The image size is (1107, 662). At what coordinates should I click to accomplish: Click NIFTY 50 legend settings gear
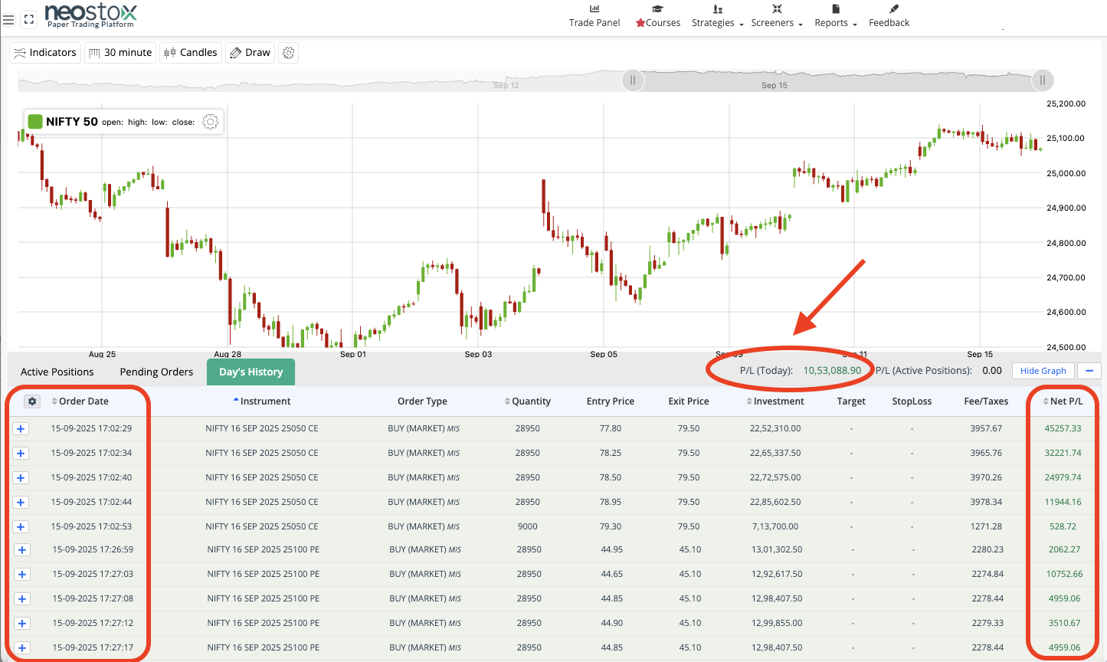[210, 122]
